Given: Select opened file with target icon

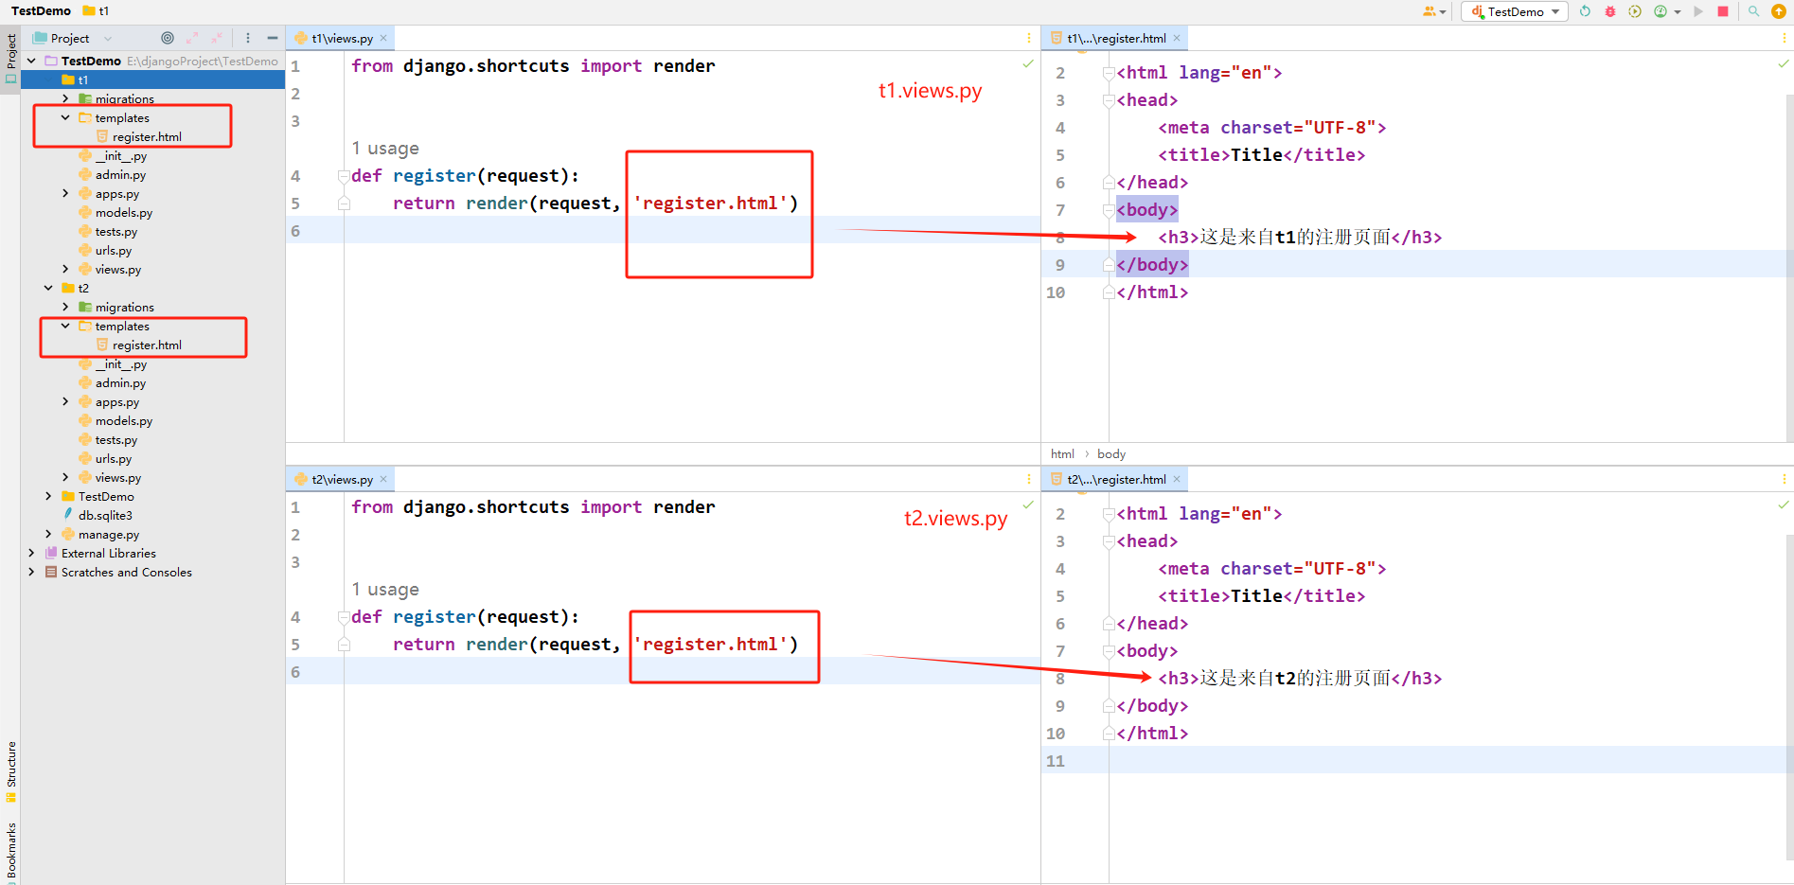Looking at the screenshot, I should click(168, 38).
